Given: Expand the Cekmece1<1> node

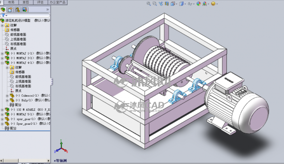Looking at the screenshot, I should pos(7,96).
